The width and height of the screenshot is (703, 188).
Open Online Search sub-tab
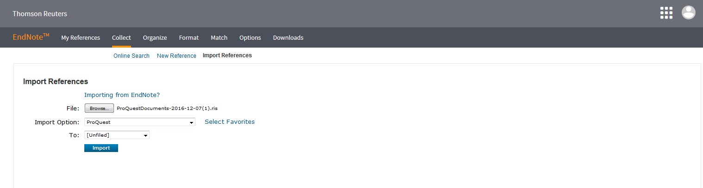tap(132, 55)
